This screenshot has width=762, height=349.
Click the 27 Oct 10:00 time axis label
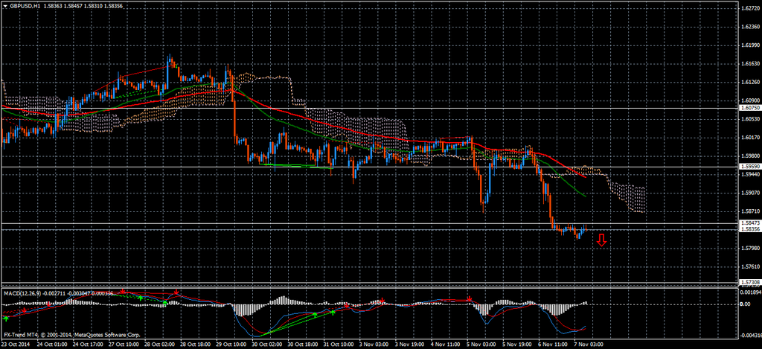point(124,344)
